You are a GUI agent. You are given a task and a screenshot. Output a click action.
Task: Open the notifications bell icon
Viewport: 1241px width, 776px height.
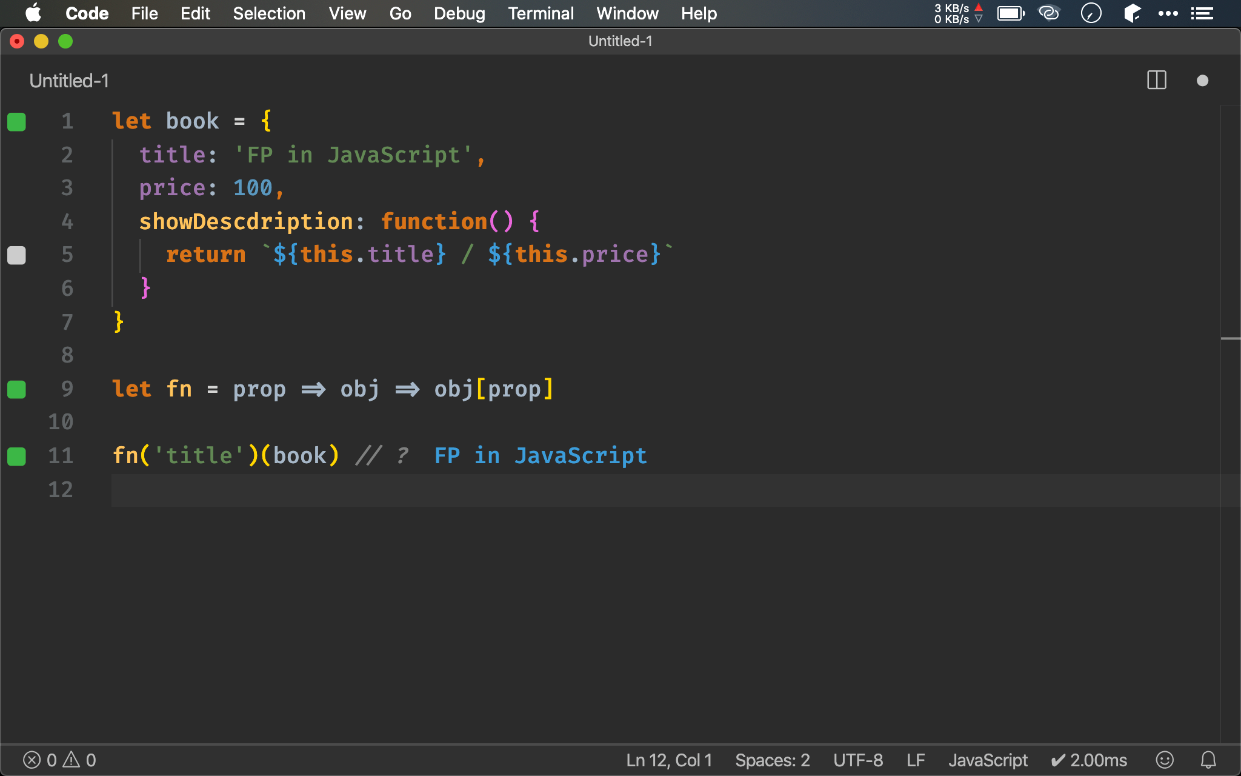point(1208,760)
